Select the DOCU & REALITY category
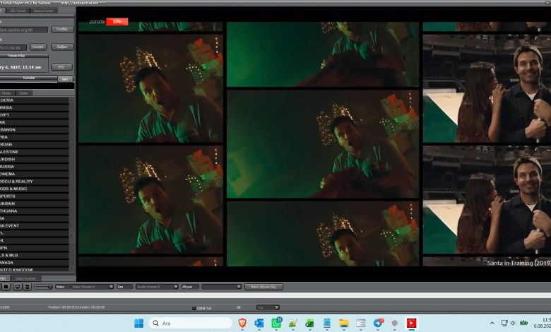This screenshot has width=551, height=332. click(34, 182)
